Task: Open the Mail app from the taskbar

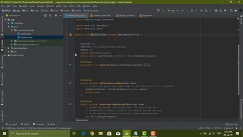Action: click(118, 134)
